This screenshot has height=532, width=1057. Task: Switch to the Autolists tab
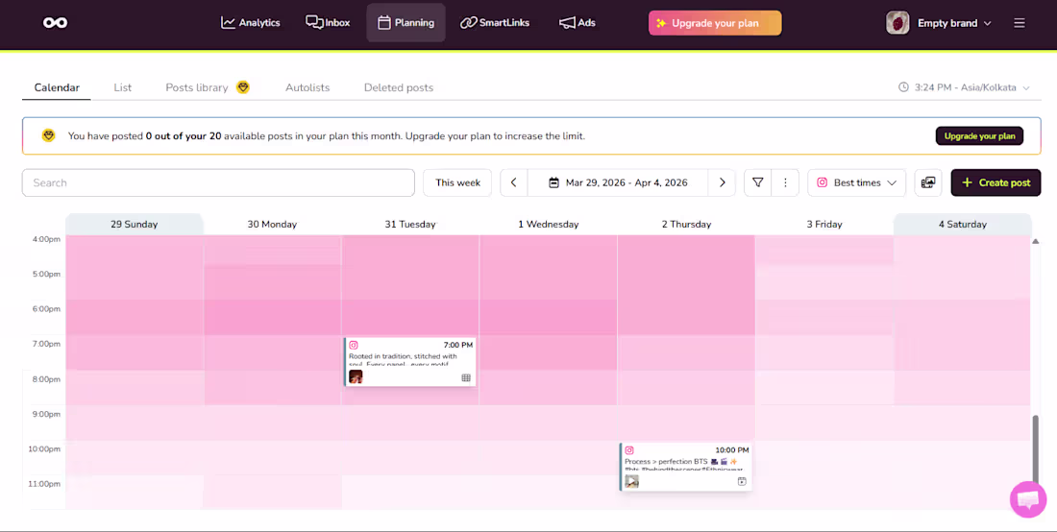307,87
